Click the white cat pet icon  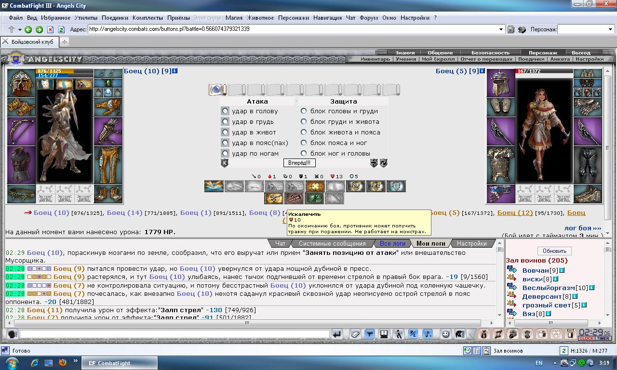46,84
